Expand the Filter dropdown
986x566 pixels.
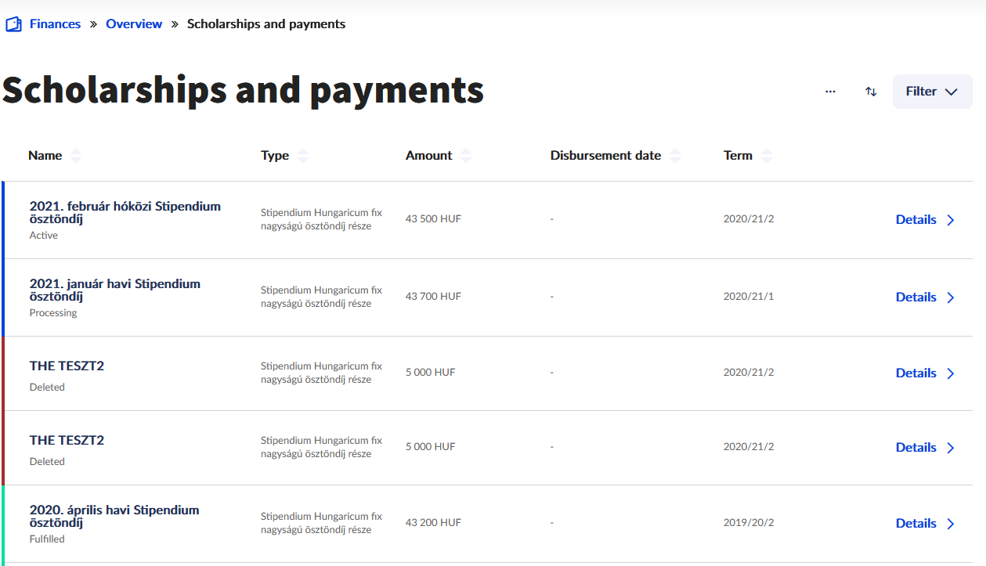(932, 92)
